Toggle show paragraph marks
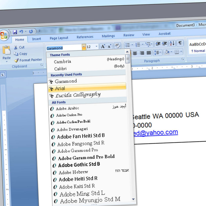This screenshot has height=206, width=206. pyautogui.click(x=180, y=43)
